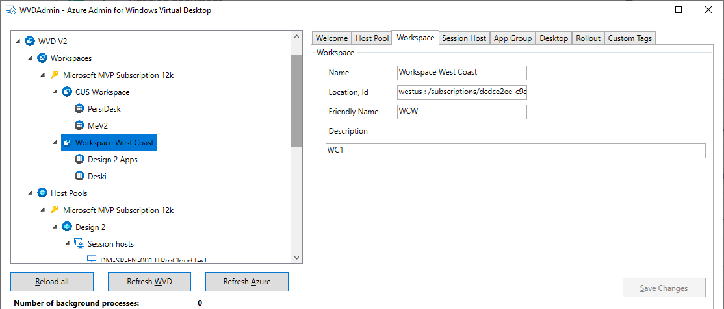Click the workspace Name field
Screen dimensions: 724x309
click(x=461, y=73)
